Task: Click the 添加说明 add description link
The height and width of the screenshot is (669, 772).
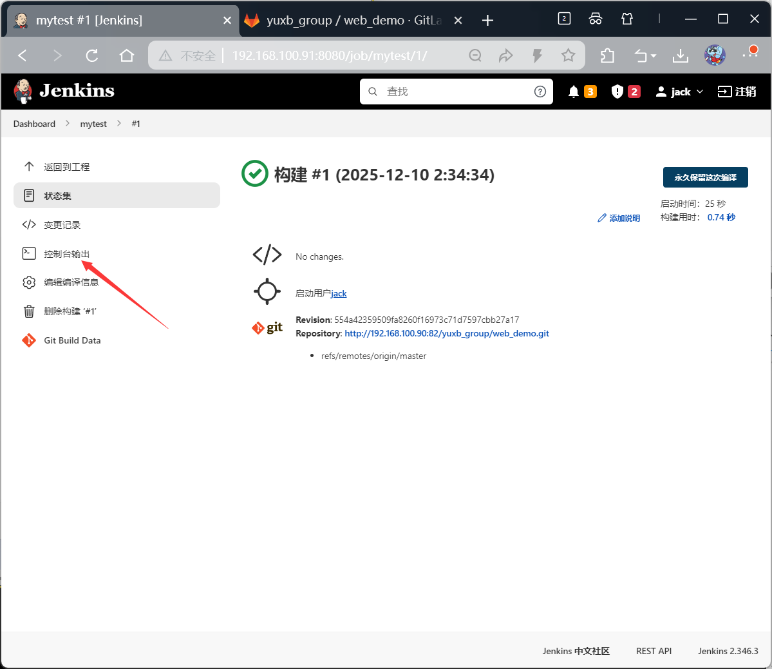Action: click(x=619, y=218)
